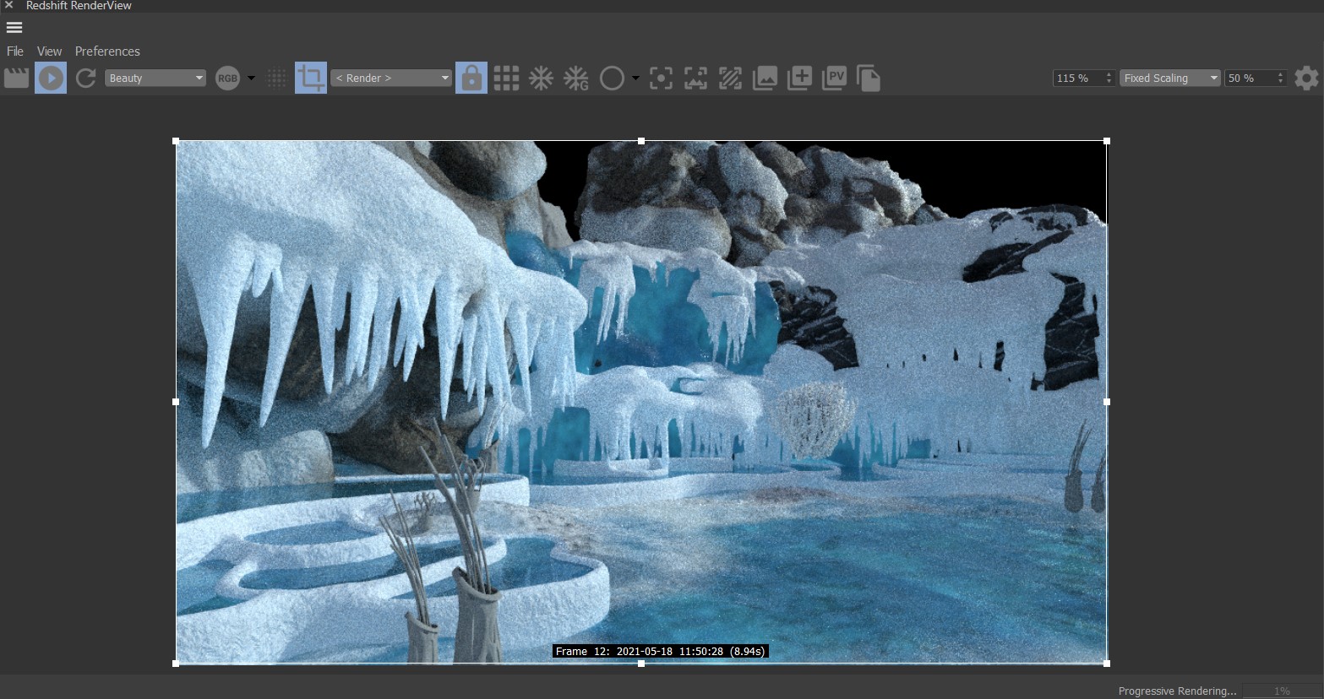Restart the current render
1324x699 pixels.
pos(85,78)
